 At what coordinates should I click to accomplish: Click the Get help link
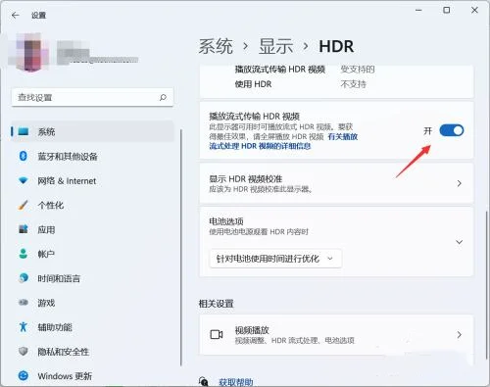[x=235, y=382]
